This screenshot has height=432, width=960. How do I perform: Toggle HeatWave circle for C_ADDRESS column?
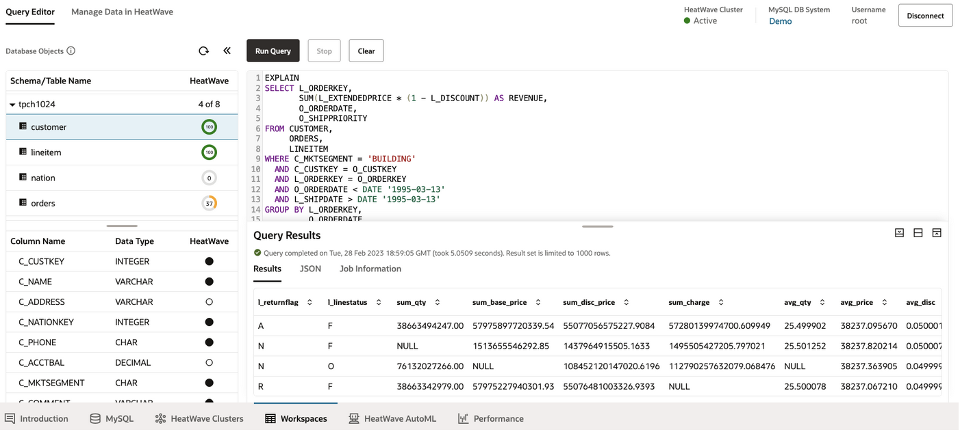click(x=209, y=302)
